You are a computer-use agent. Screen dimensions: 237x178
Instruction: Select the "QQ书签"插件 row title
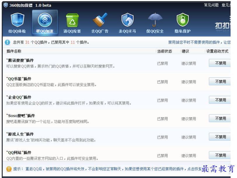[x=19, y=79]
